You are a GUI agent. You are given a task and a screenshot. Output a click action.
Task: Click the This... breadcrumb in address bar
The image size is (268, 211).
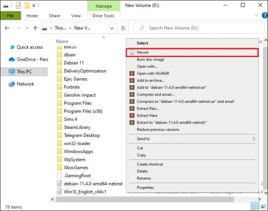[61, 28]
